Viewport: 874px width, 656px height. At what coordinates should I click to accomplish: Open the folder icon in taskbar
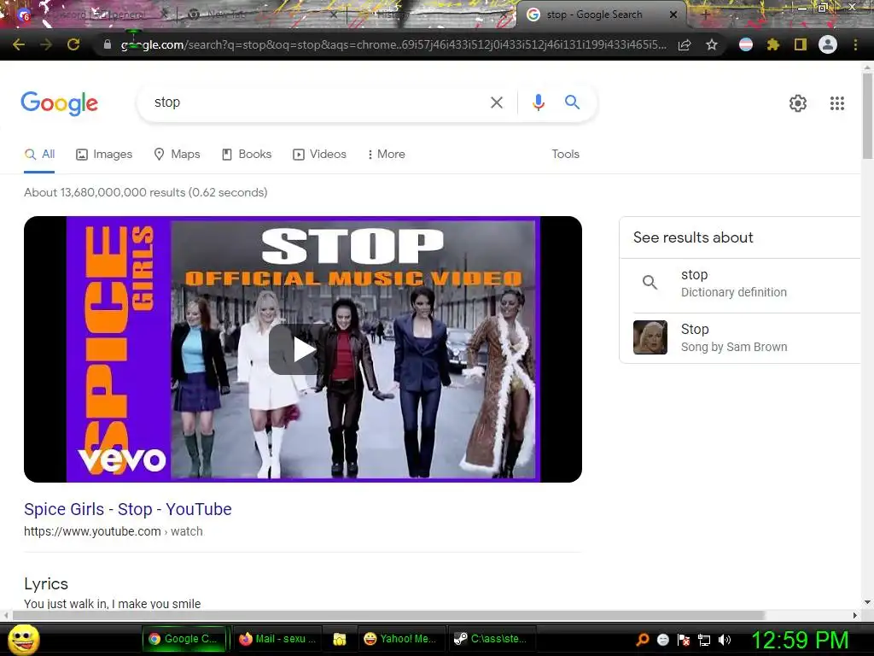pos(340,640)
